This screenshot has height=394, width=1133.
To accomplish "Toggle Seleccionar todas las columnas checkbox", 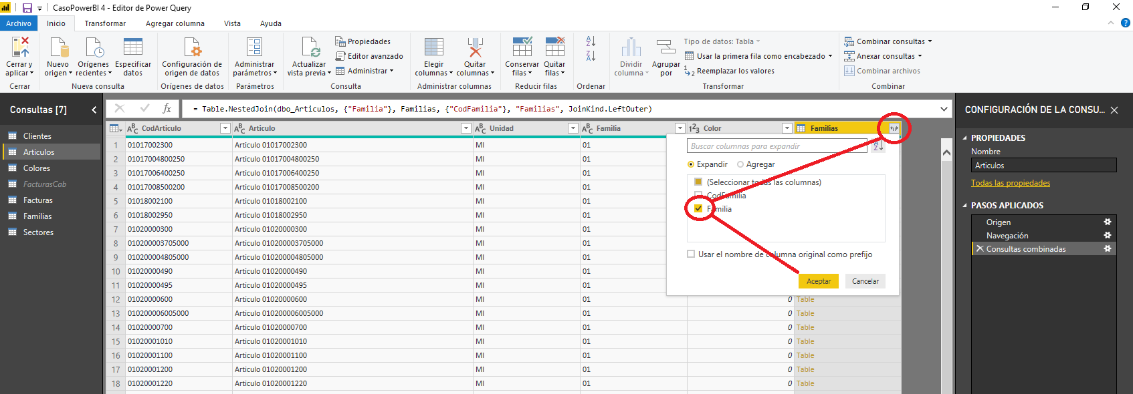I will click(698, 182).
